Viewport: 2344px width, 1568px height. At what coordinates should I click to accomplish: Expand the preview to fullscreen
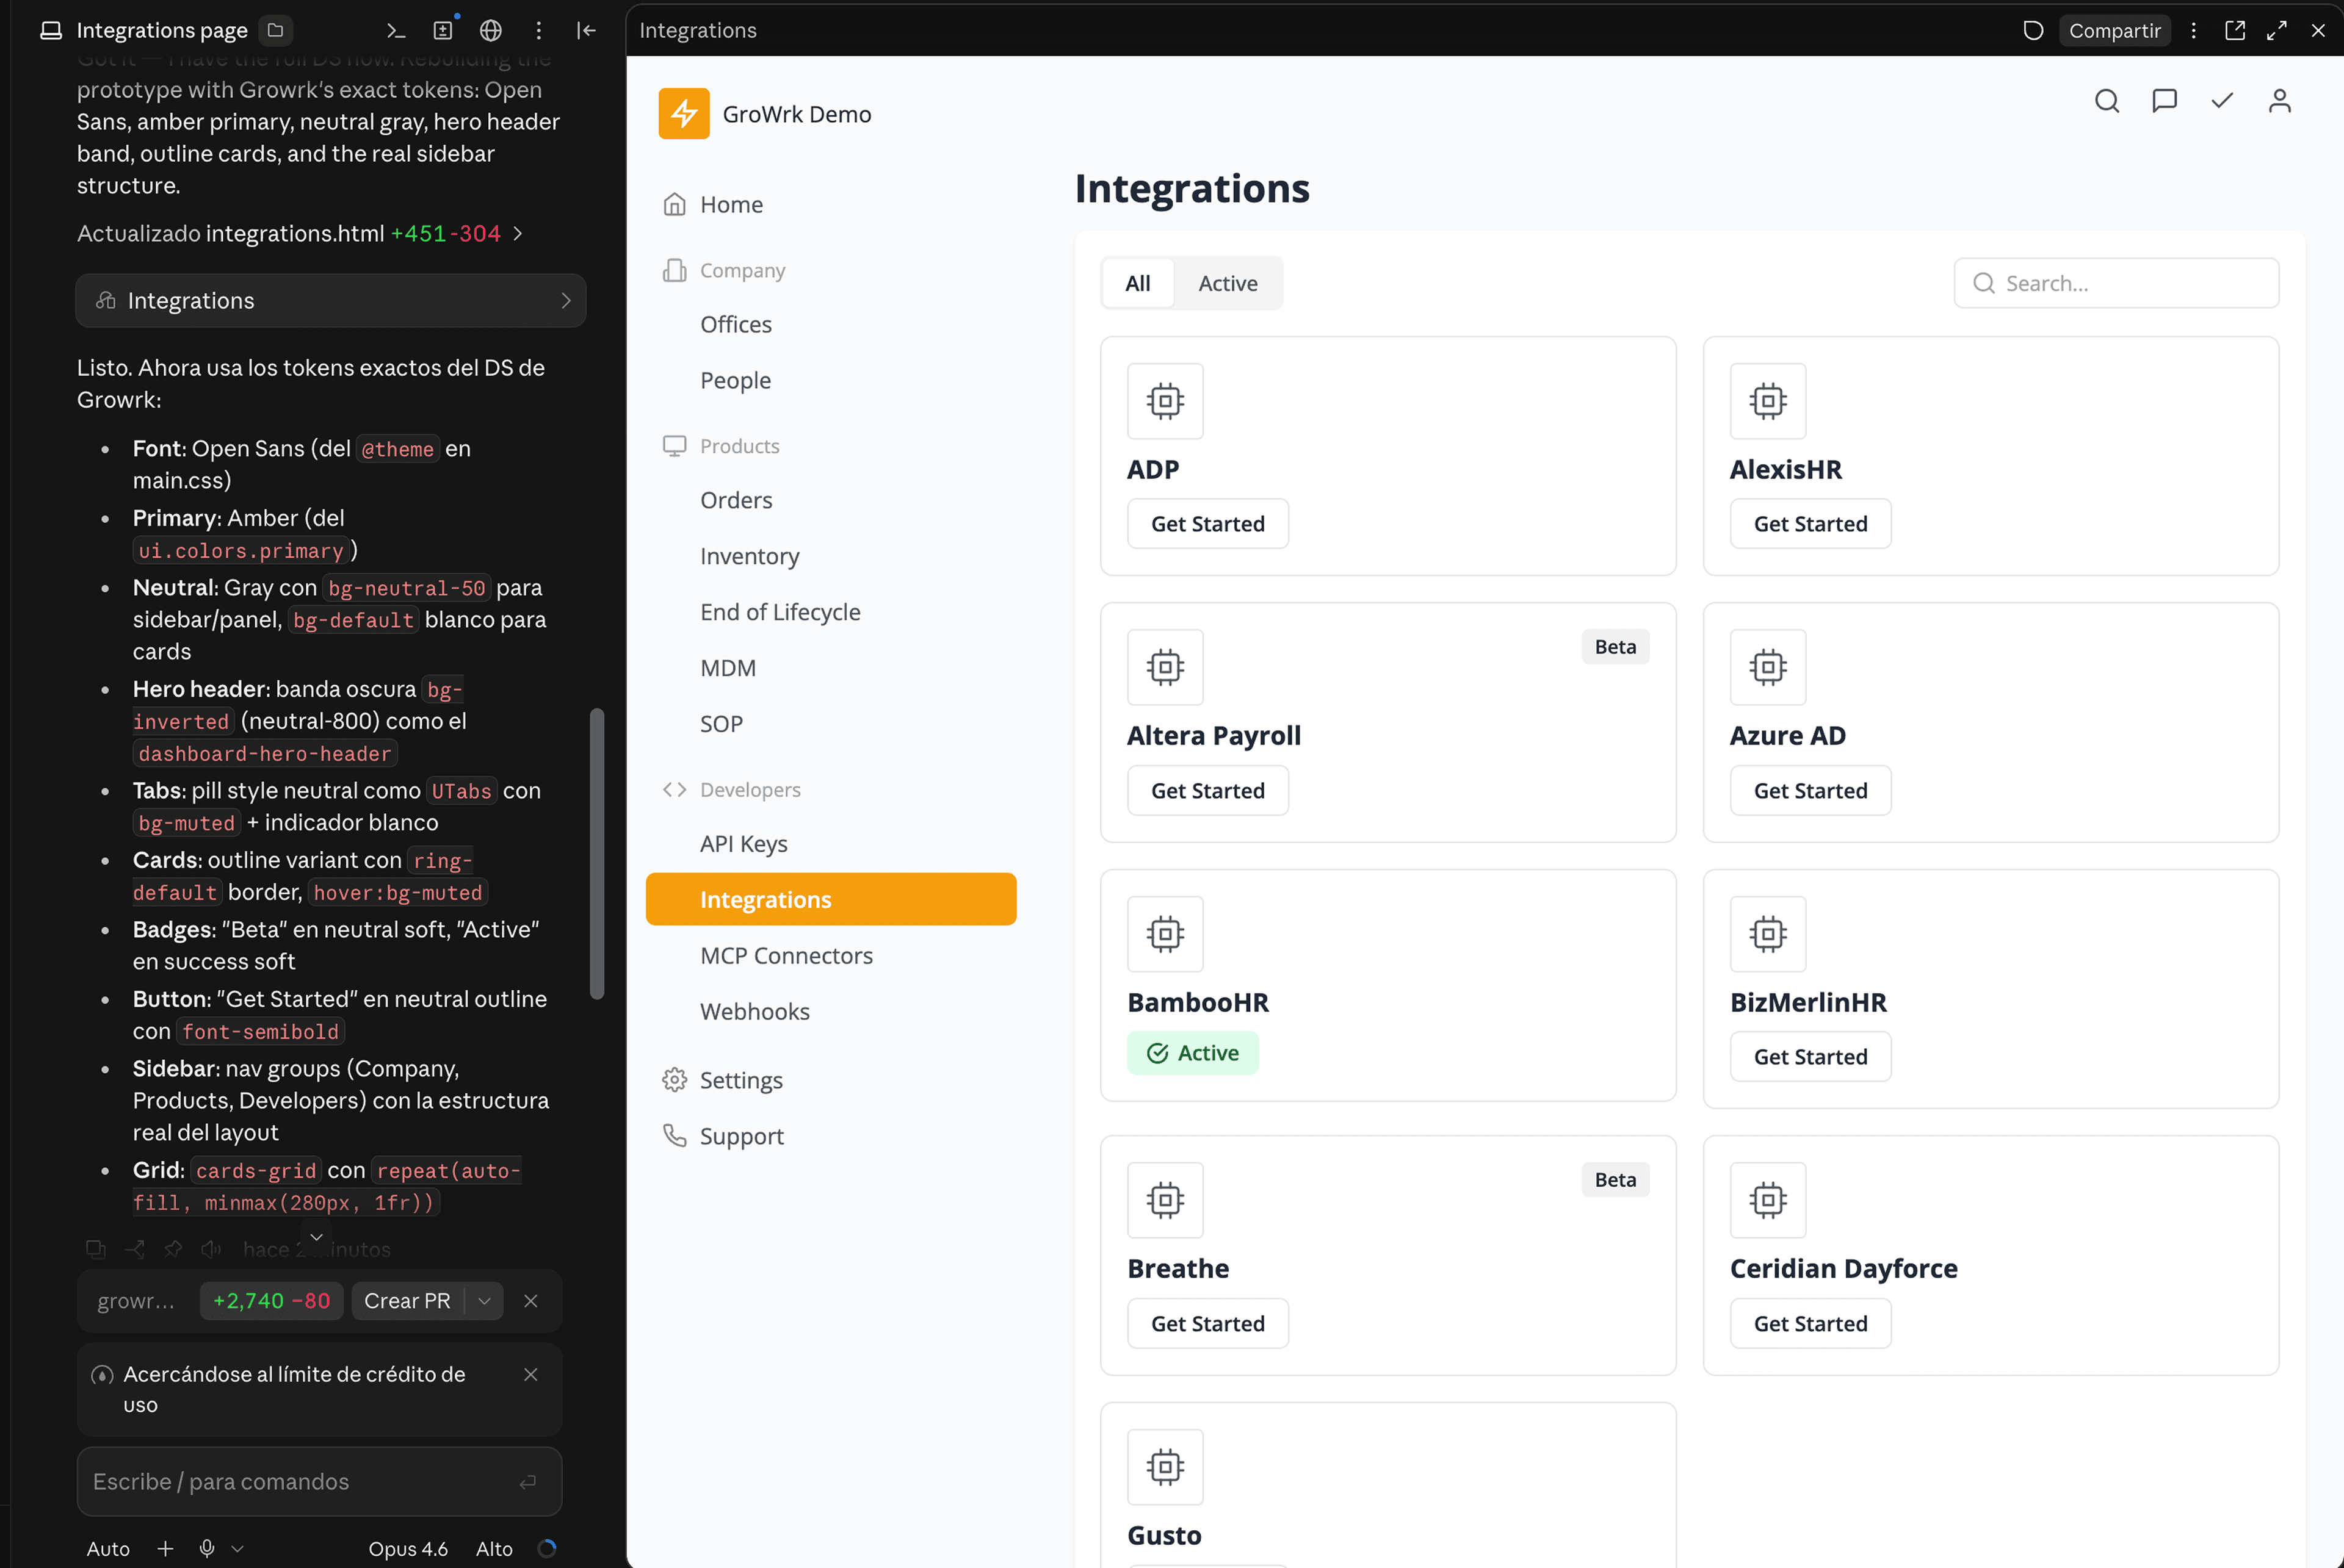pyautogui.click(x=2277, y=30)
